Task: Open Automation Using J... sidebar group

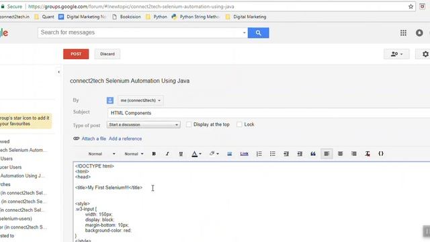Action: 22,176
